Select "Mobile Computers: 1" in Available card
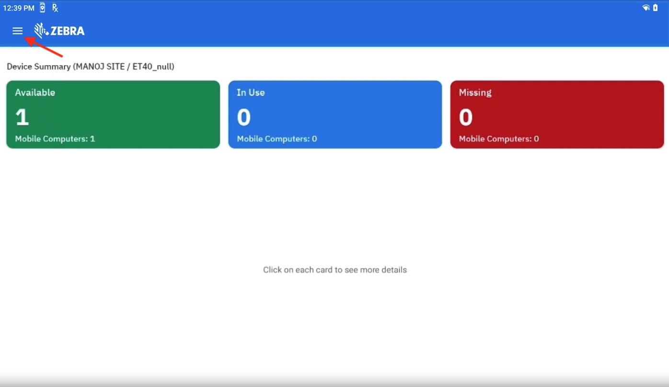Image resolution: width=669 pixels, height=387 pixels. tap(55, 139)
